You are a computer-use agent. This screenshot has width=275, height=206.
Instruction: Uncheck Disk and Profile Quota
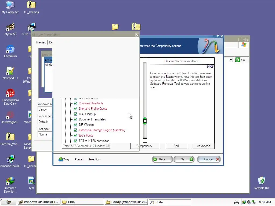(75, 109)
